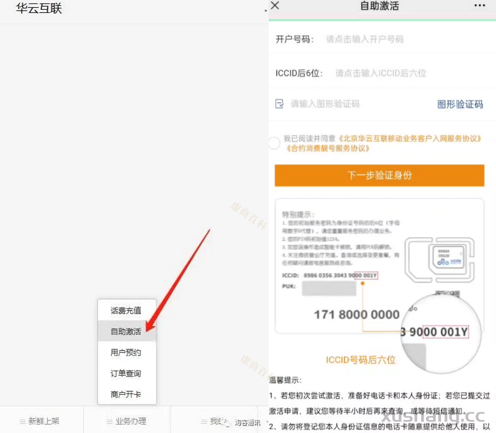This screenshot has height=433, width=496.
Task: Click the 自助激活 page title
Action: click(380, 6)
